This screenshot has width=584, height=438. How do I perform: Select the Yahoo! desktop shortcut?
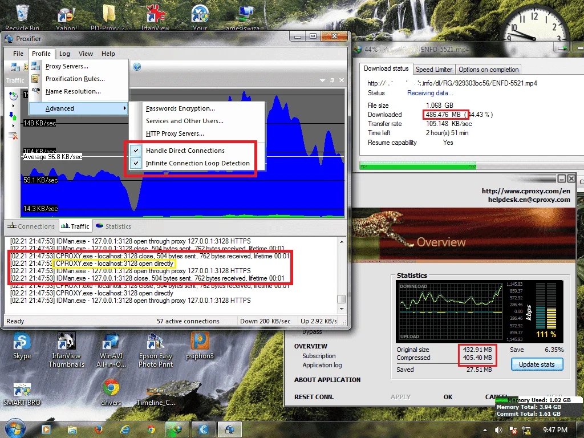pyautogui.click(x=66, y=18)
